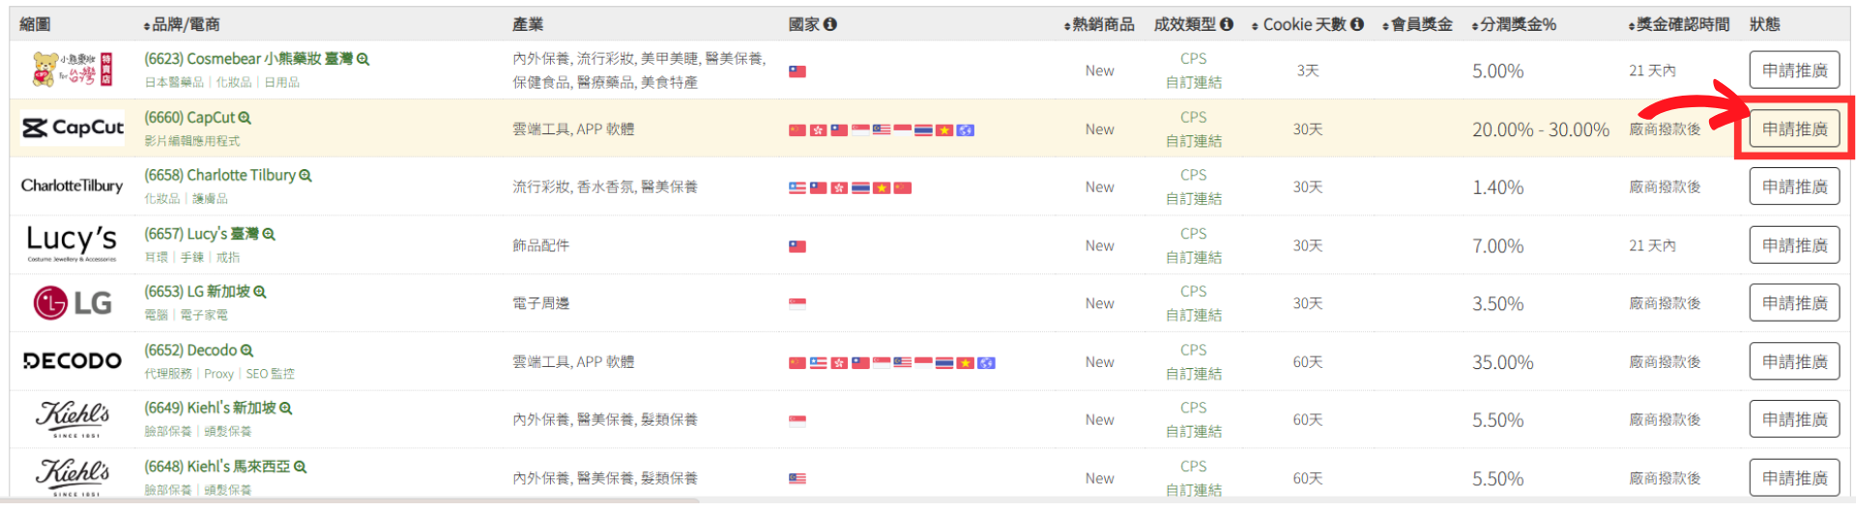This screenshot has width=1856, height=511.
Task: Click 申請推廣 in Lucy's 臺灣 row
Action: (1794, 245)
